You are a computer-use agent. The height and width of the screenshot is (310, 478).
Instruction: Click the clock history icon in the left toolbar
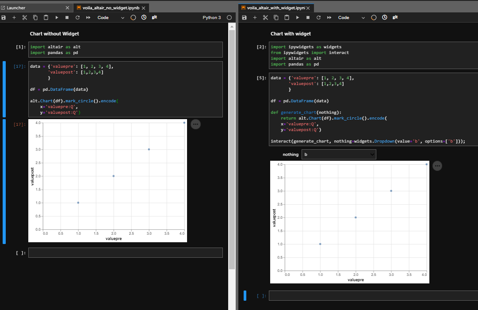[143, 17]
